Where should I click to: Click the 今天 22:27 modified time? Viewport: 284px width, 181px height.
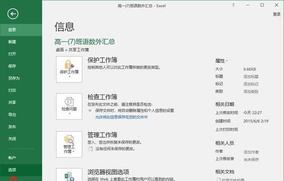coord(253,113)
